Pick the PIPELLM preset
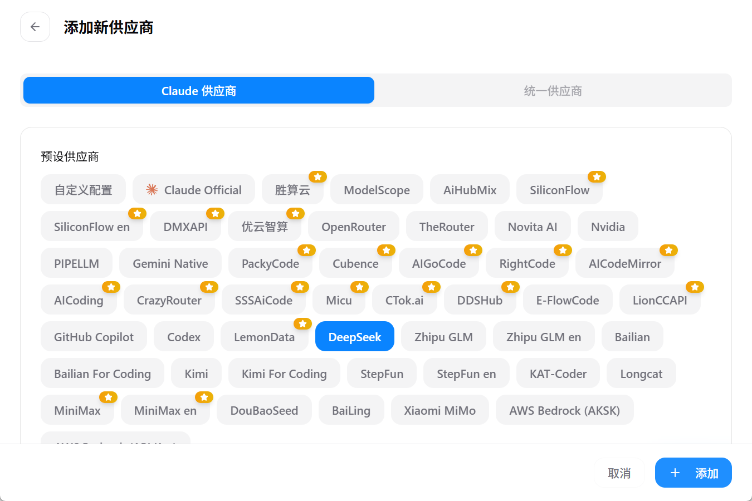Viewport: 752px width, 501px height. tap(76, 263)
